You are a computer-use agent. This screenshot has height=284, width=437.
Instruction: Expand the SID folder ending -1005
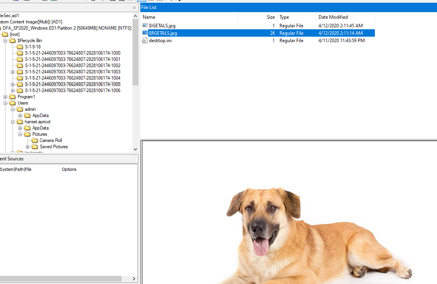13,84
